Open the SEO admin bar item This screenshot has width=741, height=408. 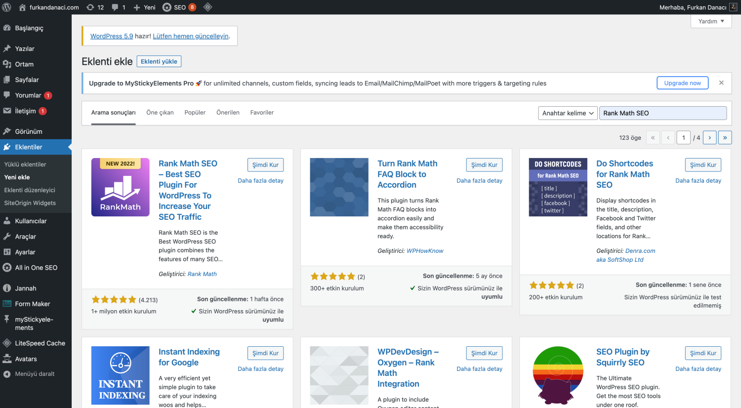[179, 7]
